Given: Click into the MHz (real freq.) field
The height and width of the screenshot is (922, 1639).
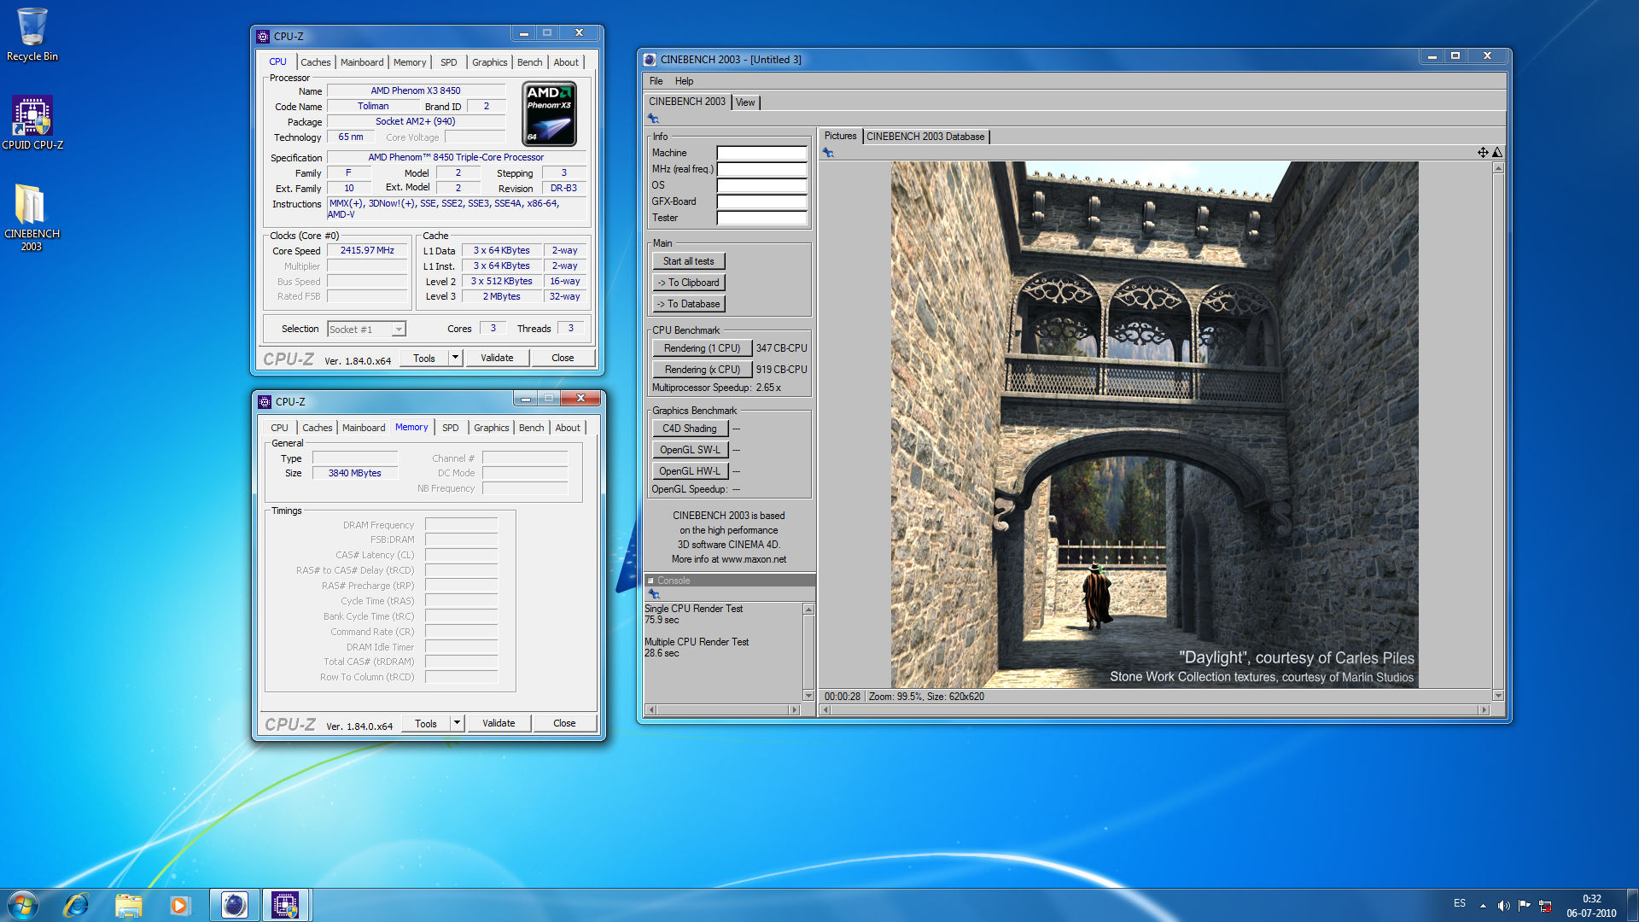Looking at the screenshot, I should click(761, 169).
